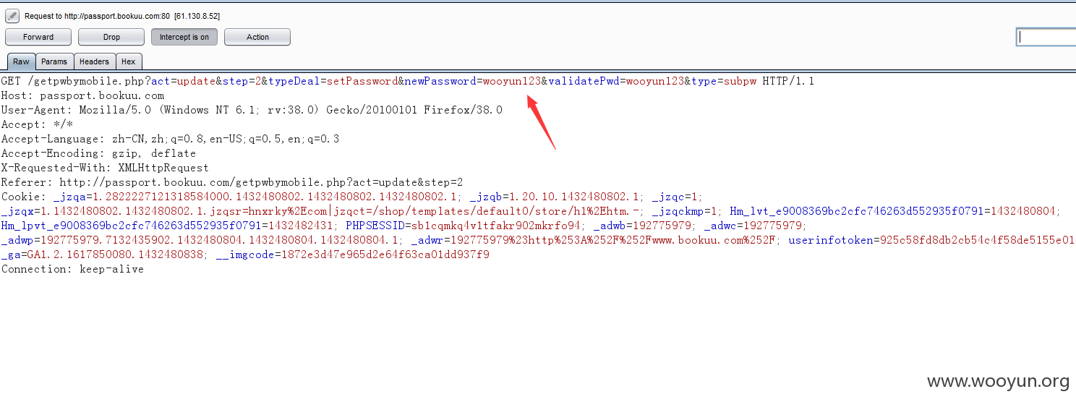Viewport: 1076px width, 402px height.
Task: Click the pencil edit icon beside the request target
Action: pyautogui.click(x=12, y=15)
